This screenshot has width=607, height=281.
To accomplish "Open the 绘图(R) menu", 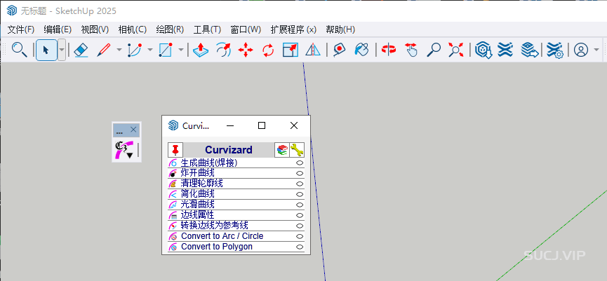I will tap(170, 29).
